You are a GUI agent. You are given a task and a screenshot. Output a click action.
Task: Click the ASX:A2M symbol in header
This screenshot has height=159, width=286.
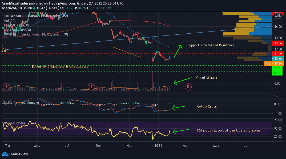point(9,8)
